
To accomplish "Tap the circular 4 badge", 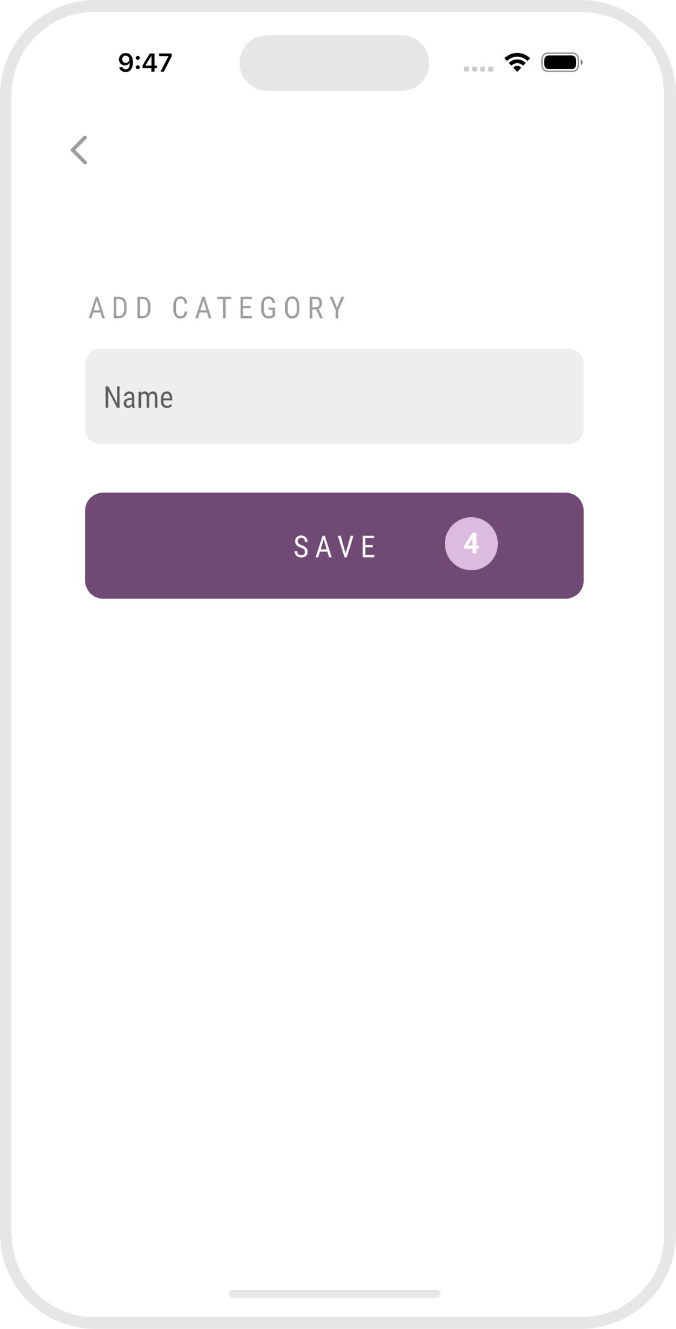I will click(x=471, y=544).
